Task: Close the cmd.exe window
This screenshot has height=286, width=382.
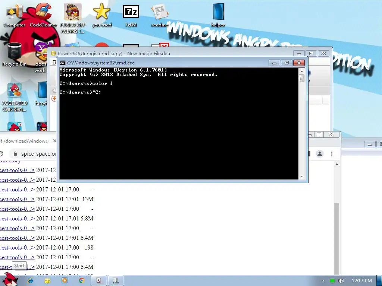Action: tap(299, 63)
